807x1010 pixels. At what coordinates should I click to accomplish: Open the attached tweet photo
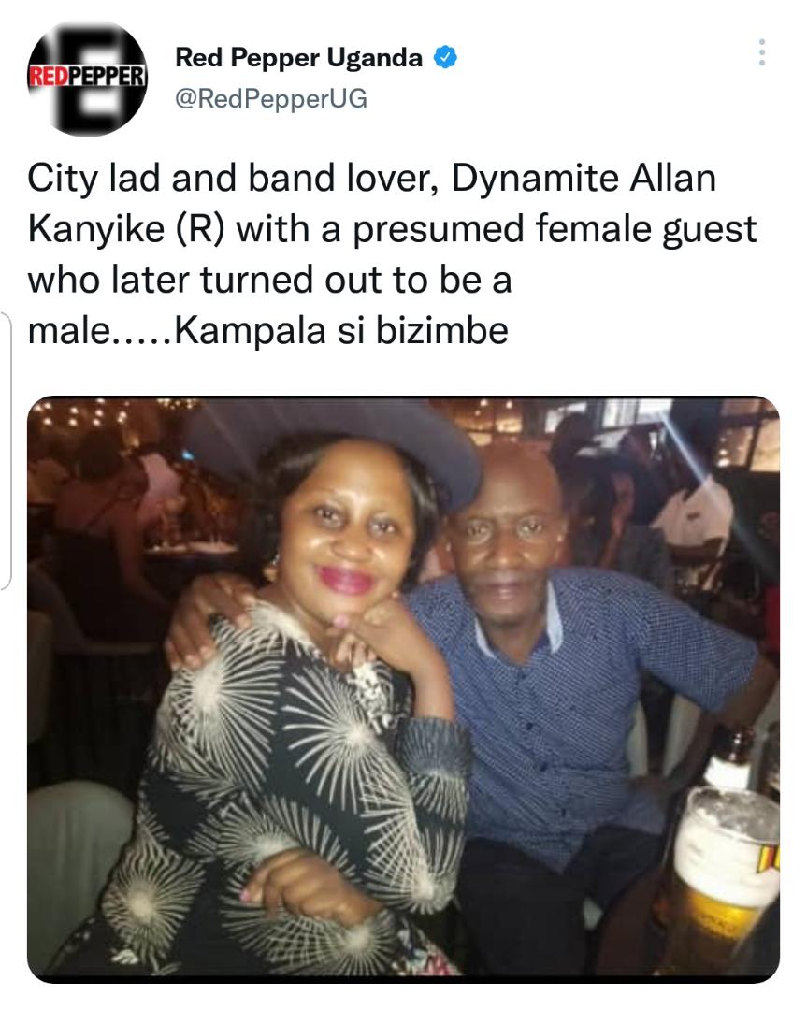(403, 689)
